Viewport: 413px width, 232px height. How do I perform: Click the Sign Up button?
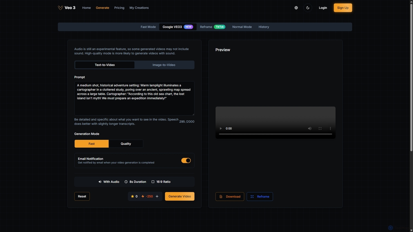(343, 8)
